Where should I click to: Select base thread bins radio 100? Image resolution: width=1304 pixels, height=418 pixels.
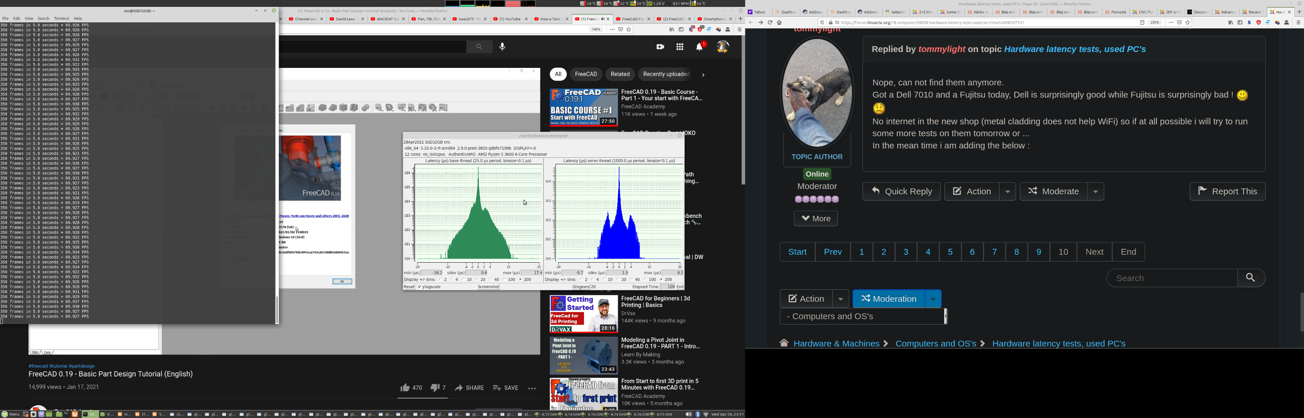tap(505, 280)
